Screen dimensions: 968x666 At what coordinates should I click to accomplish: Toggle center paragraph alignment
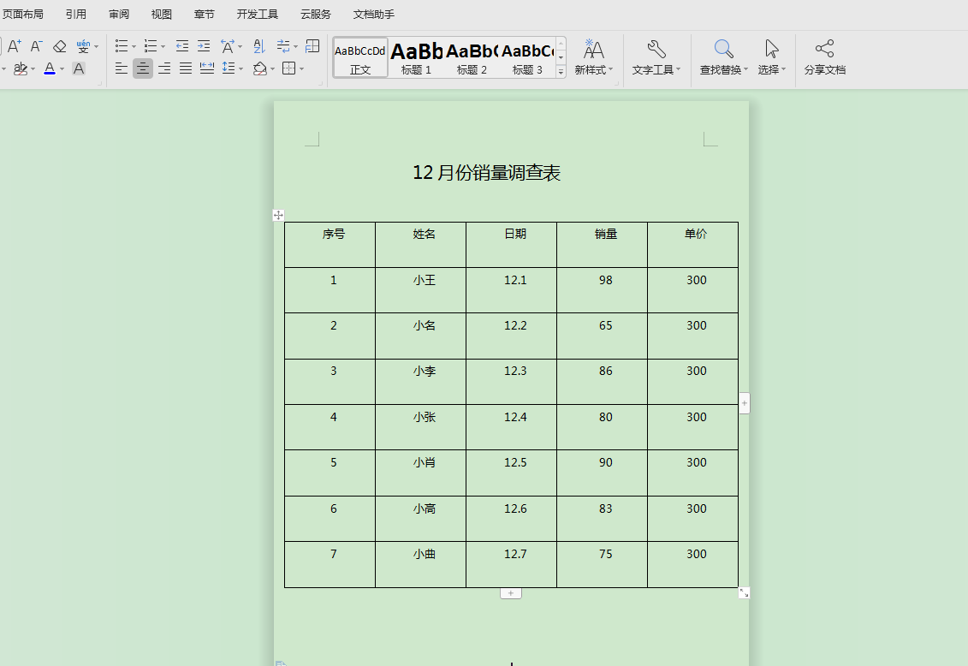[x=143, y=69]
